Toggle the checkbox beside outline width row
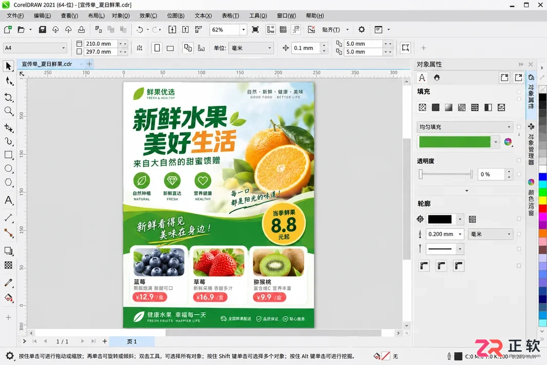The height and width of the screenshot is (365, 547). pos(519,234)
